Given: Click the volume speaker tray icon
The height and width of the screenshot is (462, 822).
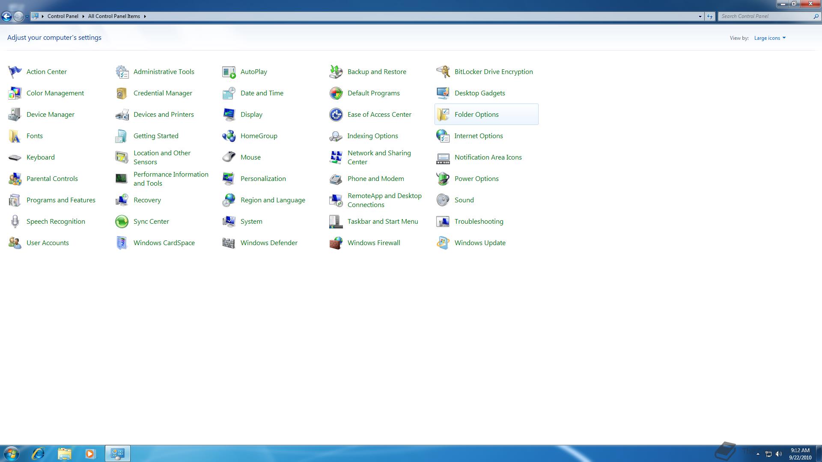Looking at the screenshot, I should [x=779, y=454].
